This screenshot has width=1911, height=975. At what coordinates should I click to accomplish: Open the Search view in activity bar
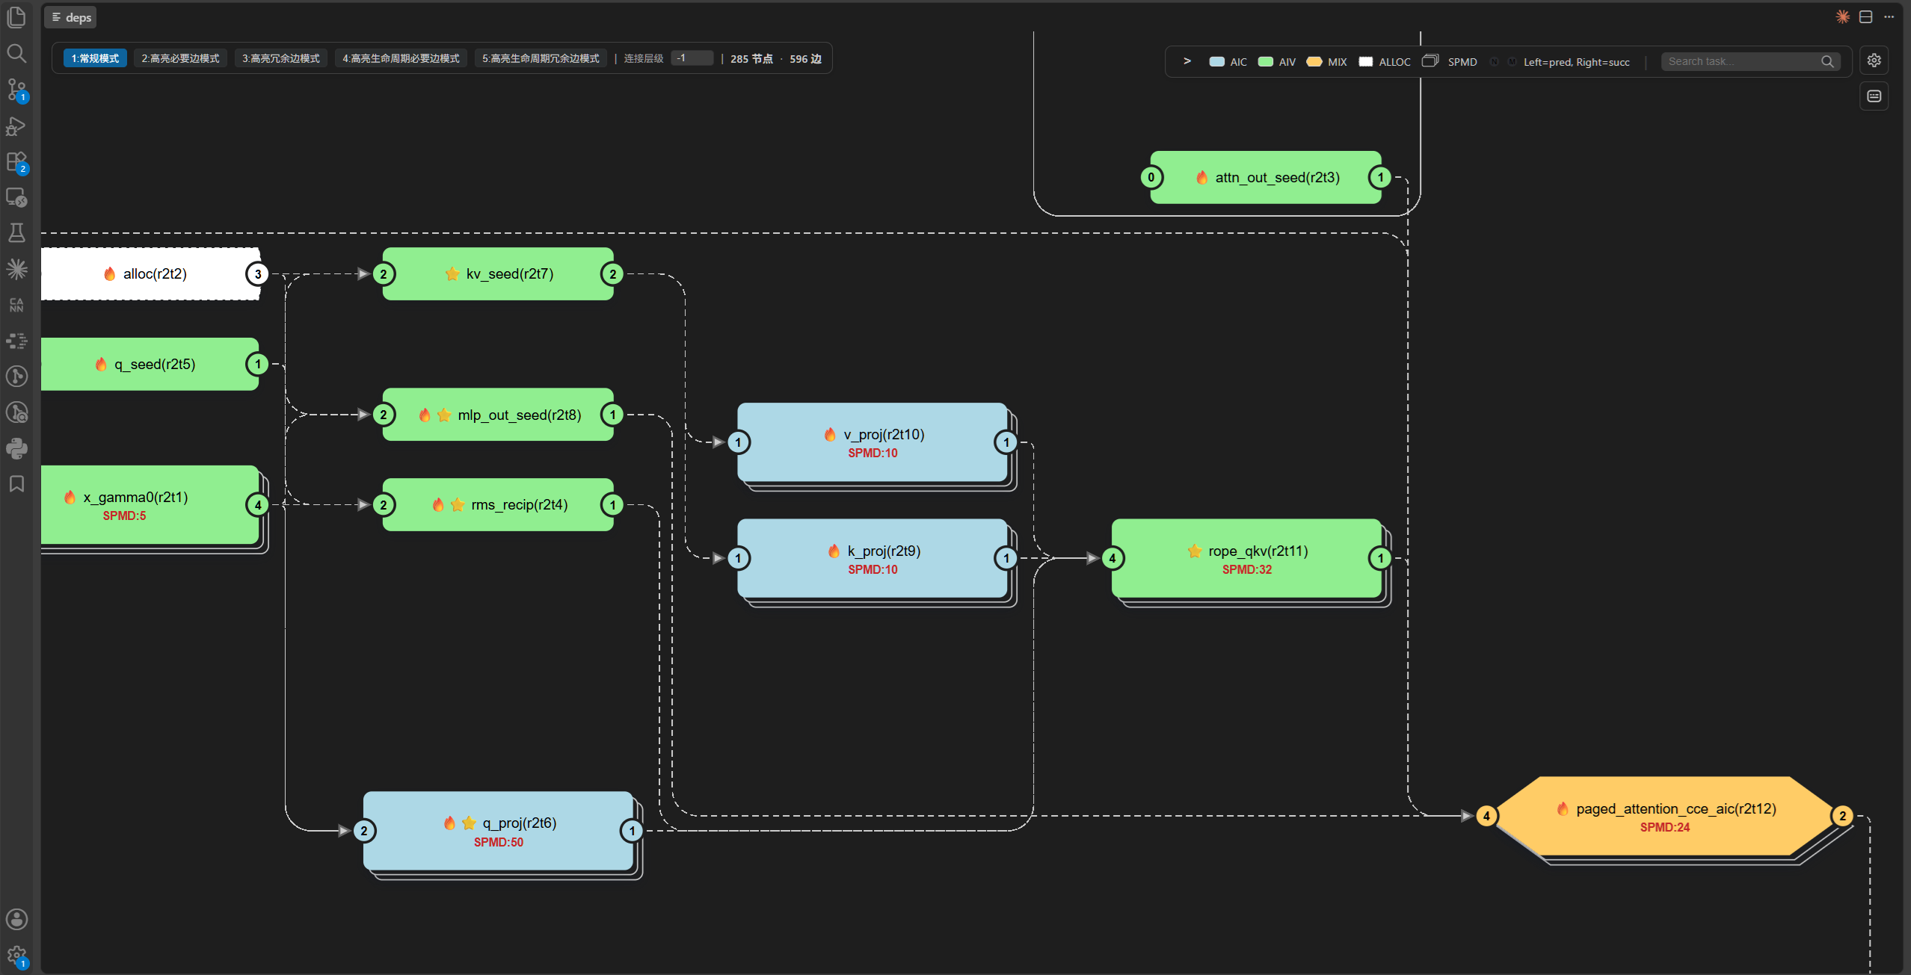tap(16, 53)
